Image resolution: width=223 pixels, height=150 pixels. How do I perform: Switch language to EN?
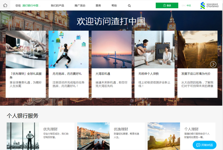click(183, 5)
